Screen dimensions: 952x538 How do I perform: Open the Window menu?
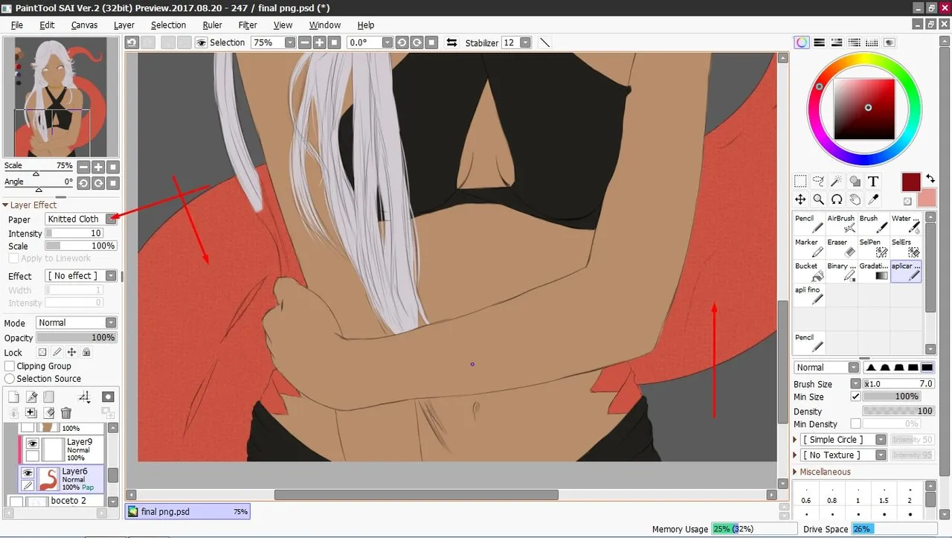click(325, 25)
